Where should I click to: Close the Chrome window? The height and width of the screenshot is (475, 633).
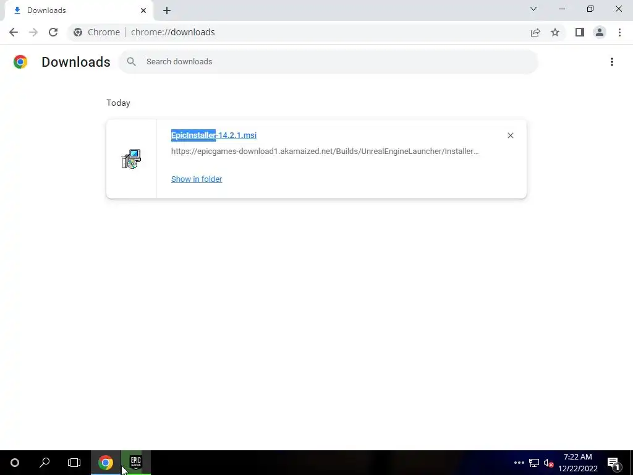[x=618, y=9]
